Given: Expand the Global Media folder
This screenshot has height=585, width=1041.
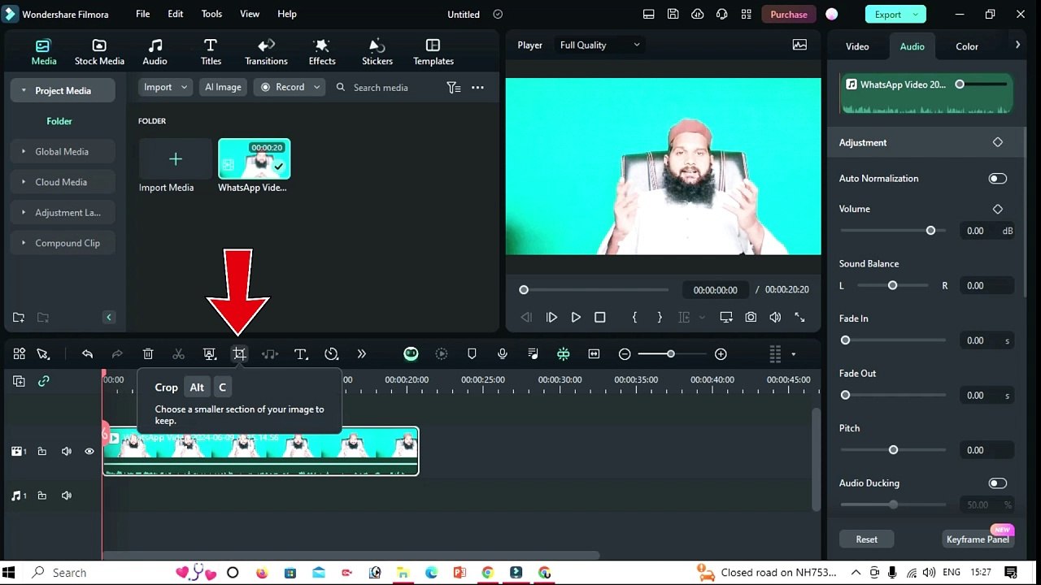Looking at the screenshot, I should point(24,151).
